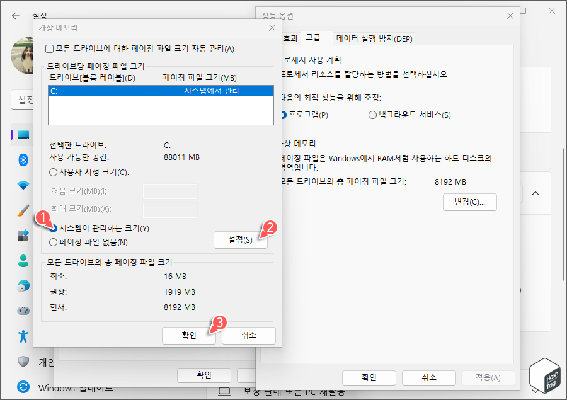567x400 pixels.
Task: Collapse the panel with the chevron arrow
Action: click(x=535, y=193)
